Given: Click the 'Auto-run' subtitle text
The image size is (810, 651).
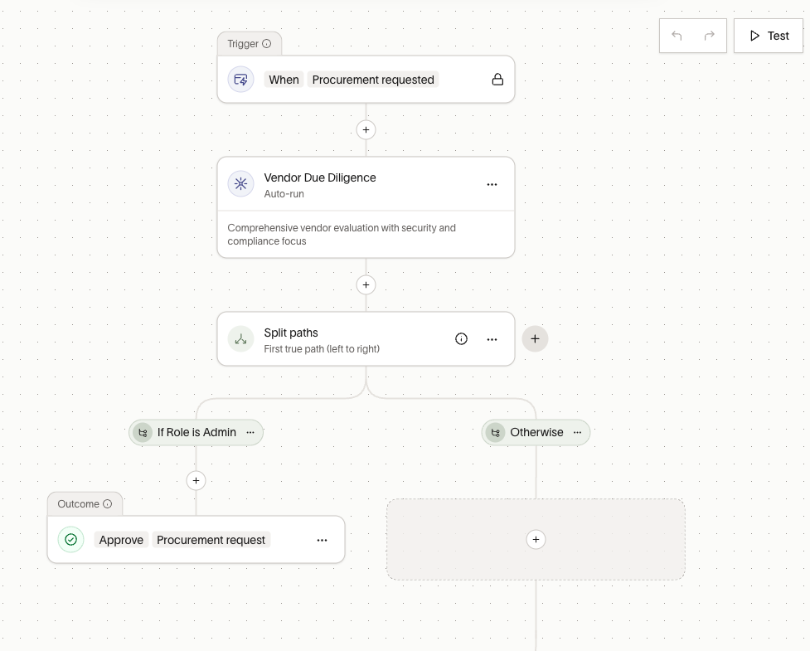Looking at the screenshot, I should tap(284, 194).
